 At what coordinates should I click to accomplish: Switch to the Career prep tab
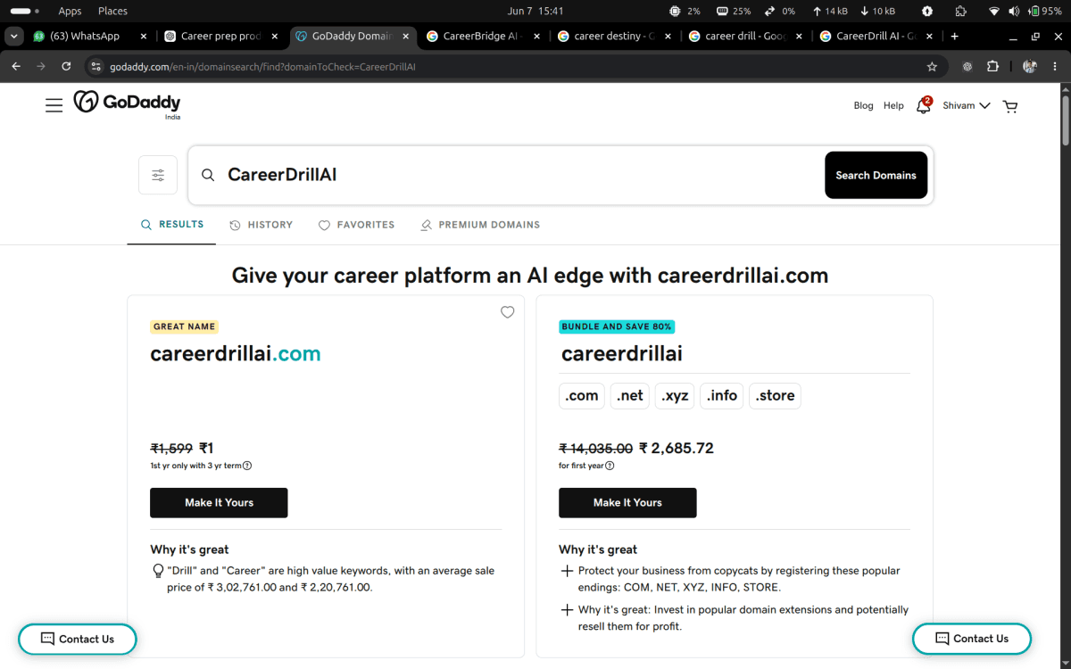pyautogui.click(x=222, y=37)
